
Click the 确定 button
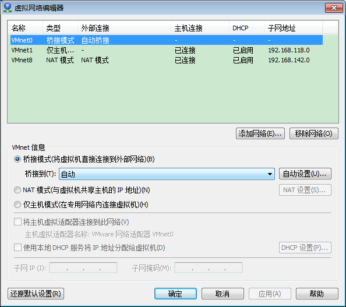[x=175, y=294]
